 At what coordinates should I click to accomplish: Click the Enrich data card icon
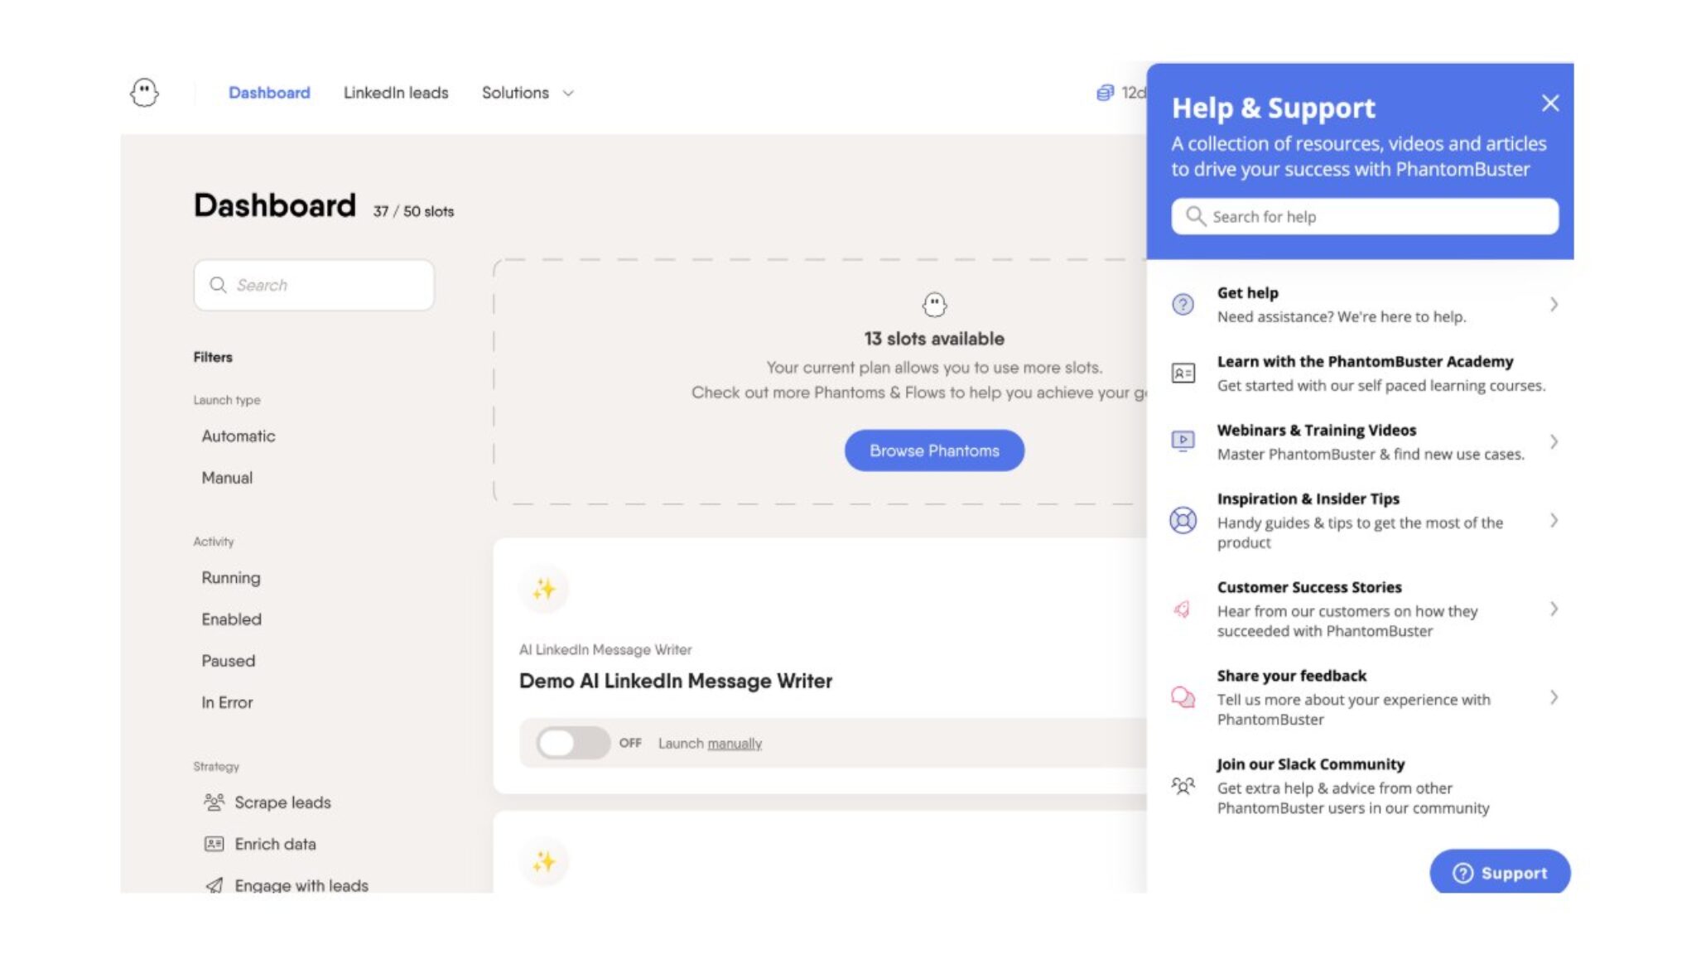pyautogui.click(x=214, y=844)
